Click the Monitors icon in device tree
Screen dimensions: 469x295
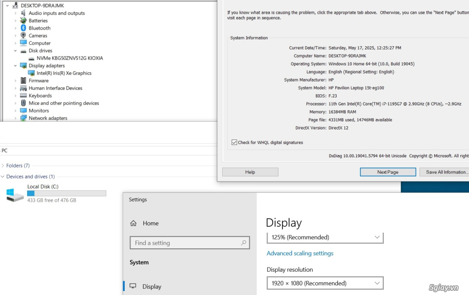[x=23, y=110]
